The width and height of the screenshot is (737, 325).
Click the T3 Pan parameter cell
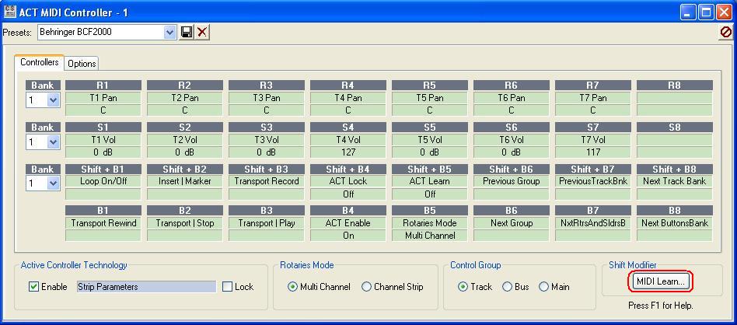[267, 98]
